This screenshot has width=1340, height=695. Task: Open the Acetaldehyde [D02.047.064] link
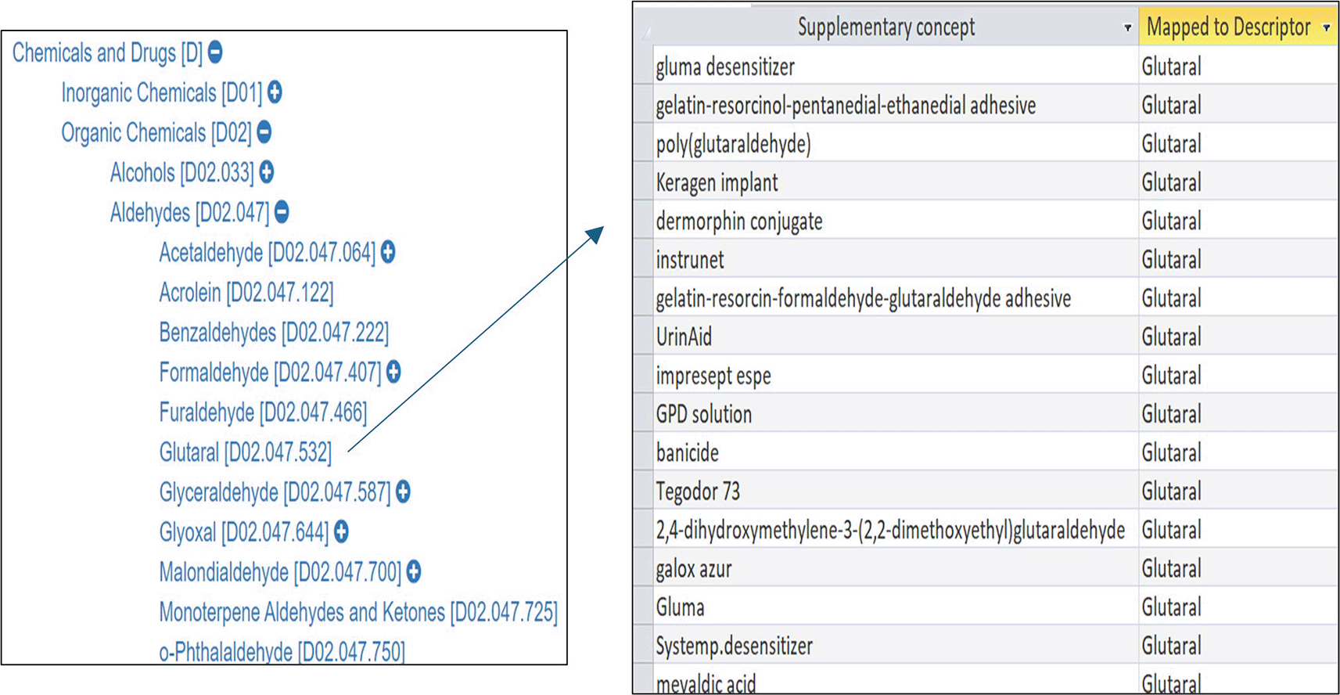[x=268, y=252]
